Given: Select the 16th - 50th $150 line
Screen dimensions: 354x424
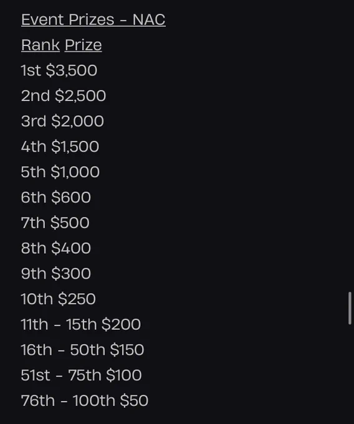Looking at the screenshot, I should coord(82,350).
